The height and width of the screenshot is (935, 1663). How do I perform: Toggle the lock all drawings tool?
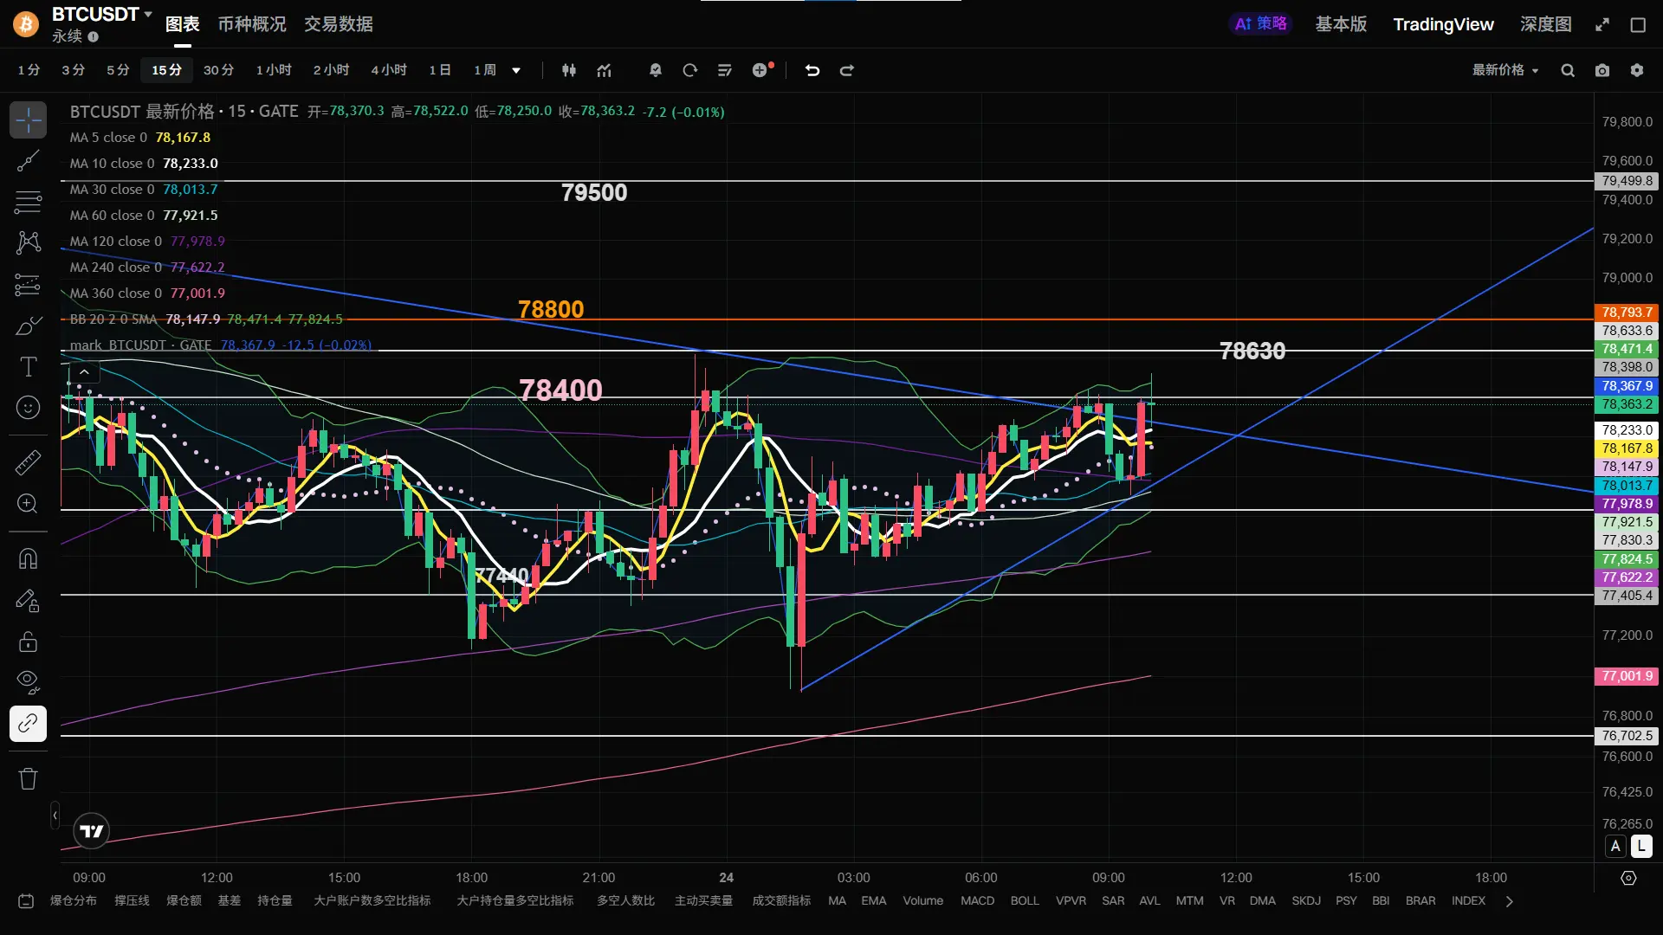28,642
